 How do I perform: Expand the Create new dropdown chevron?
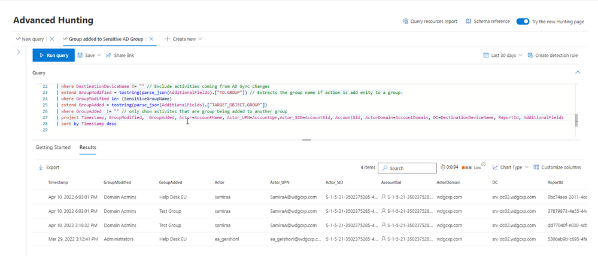click(x=200, y=39)
